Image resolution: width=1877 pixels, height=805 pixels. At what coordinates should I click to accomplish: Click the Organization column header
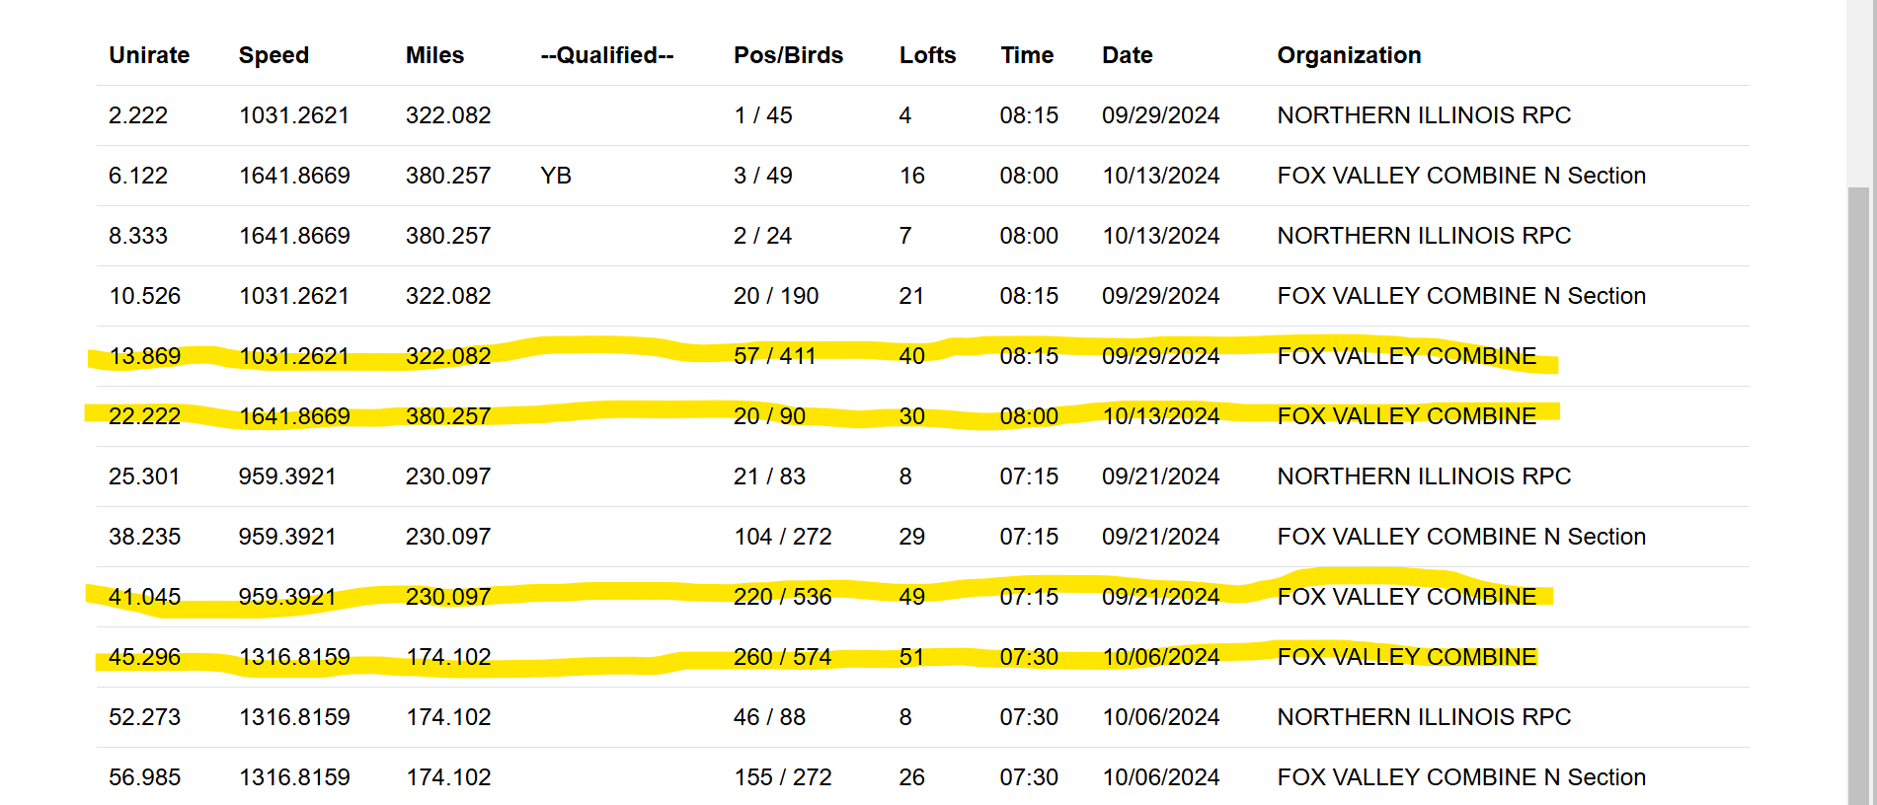coord(1349,55)
